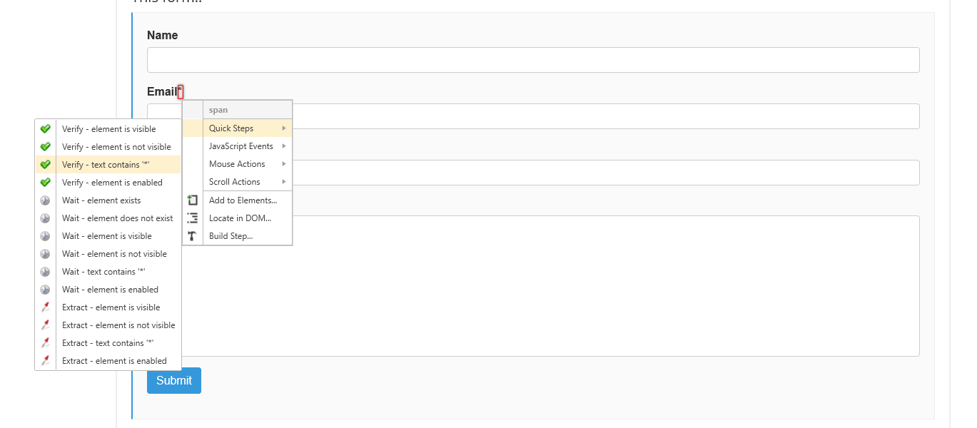
Task: Click clock icon next to 'Wait - element is enabled'
Action: point(46,290)
